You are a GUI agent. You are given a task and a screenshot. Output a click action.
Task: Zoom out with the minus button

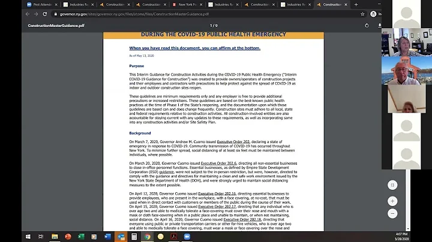click(392, 214)
